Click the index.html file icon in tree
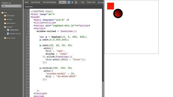This screenshot has height=97, width=173. coord(8,30)
